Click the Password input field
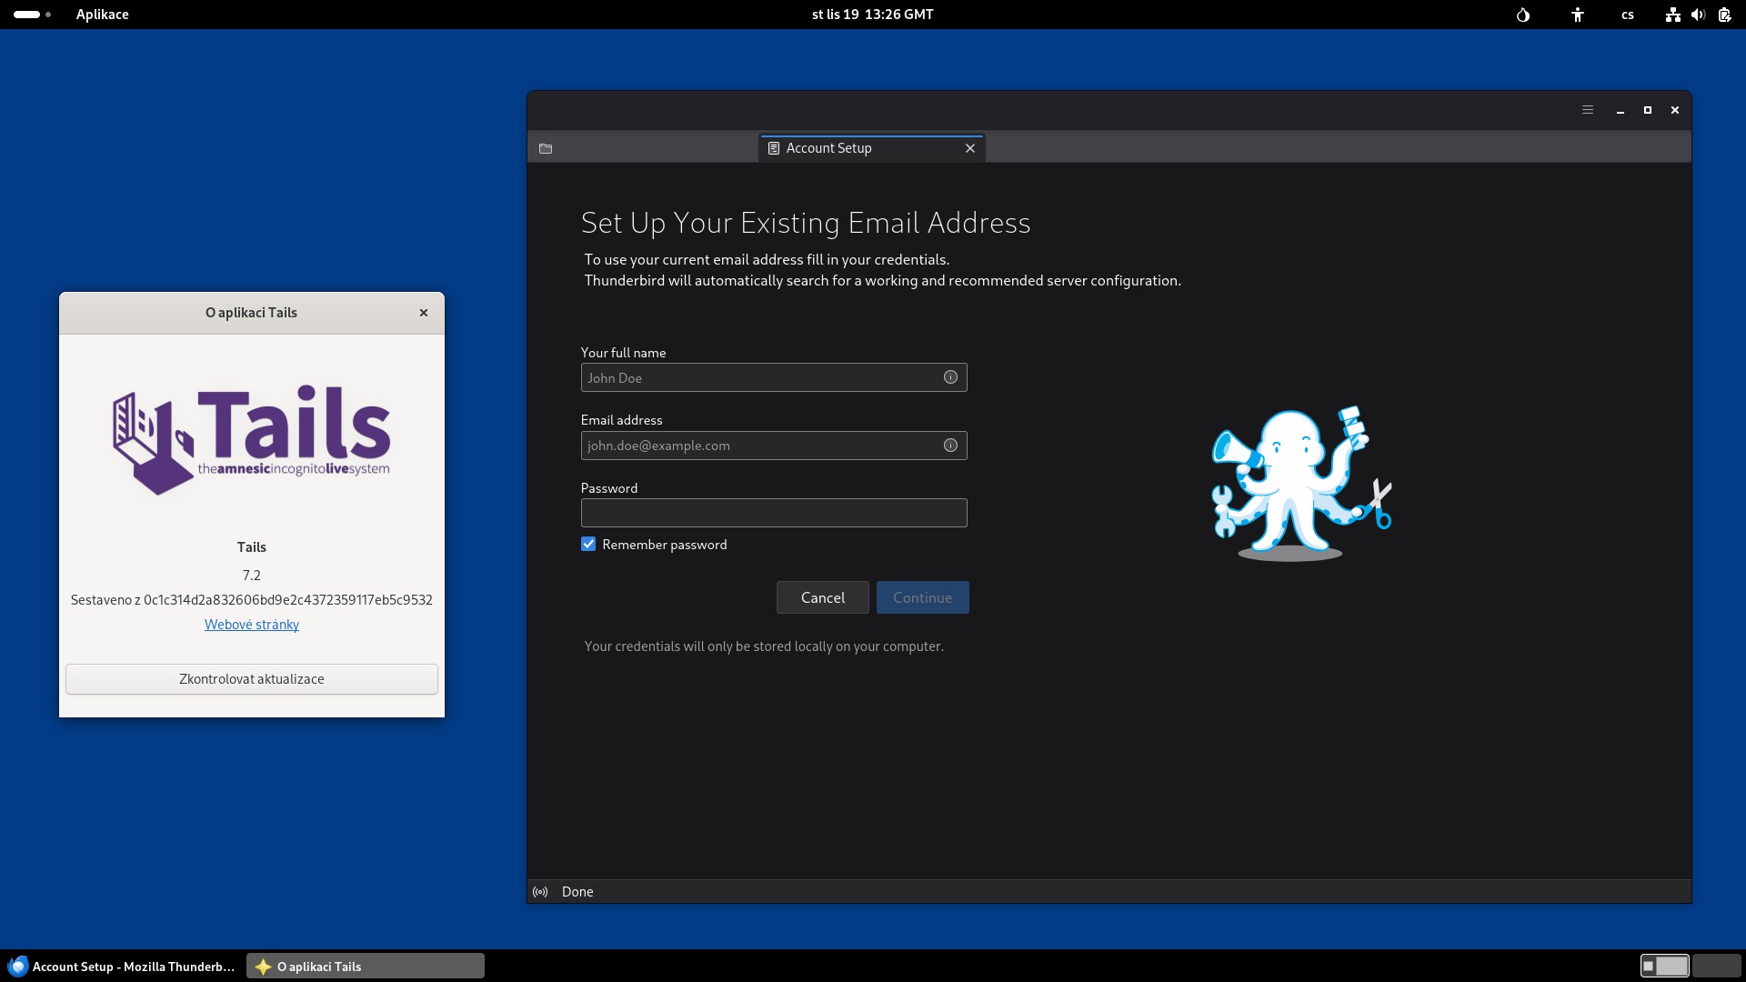The width and height of the screenshot is (1746, 982). pyautogui.click(x=773, y=513)
